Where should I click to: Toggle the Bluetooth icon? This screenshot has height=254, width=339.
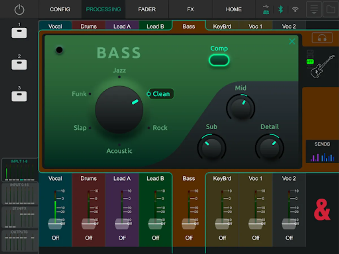pyautogui.click(x=281, y=9)
